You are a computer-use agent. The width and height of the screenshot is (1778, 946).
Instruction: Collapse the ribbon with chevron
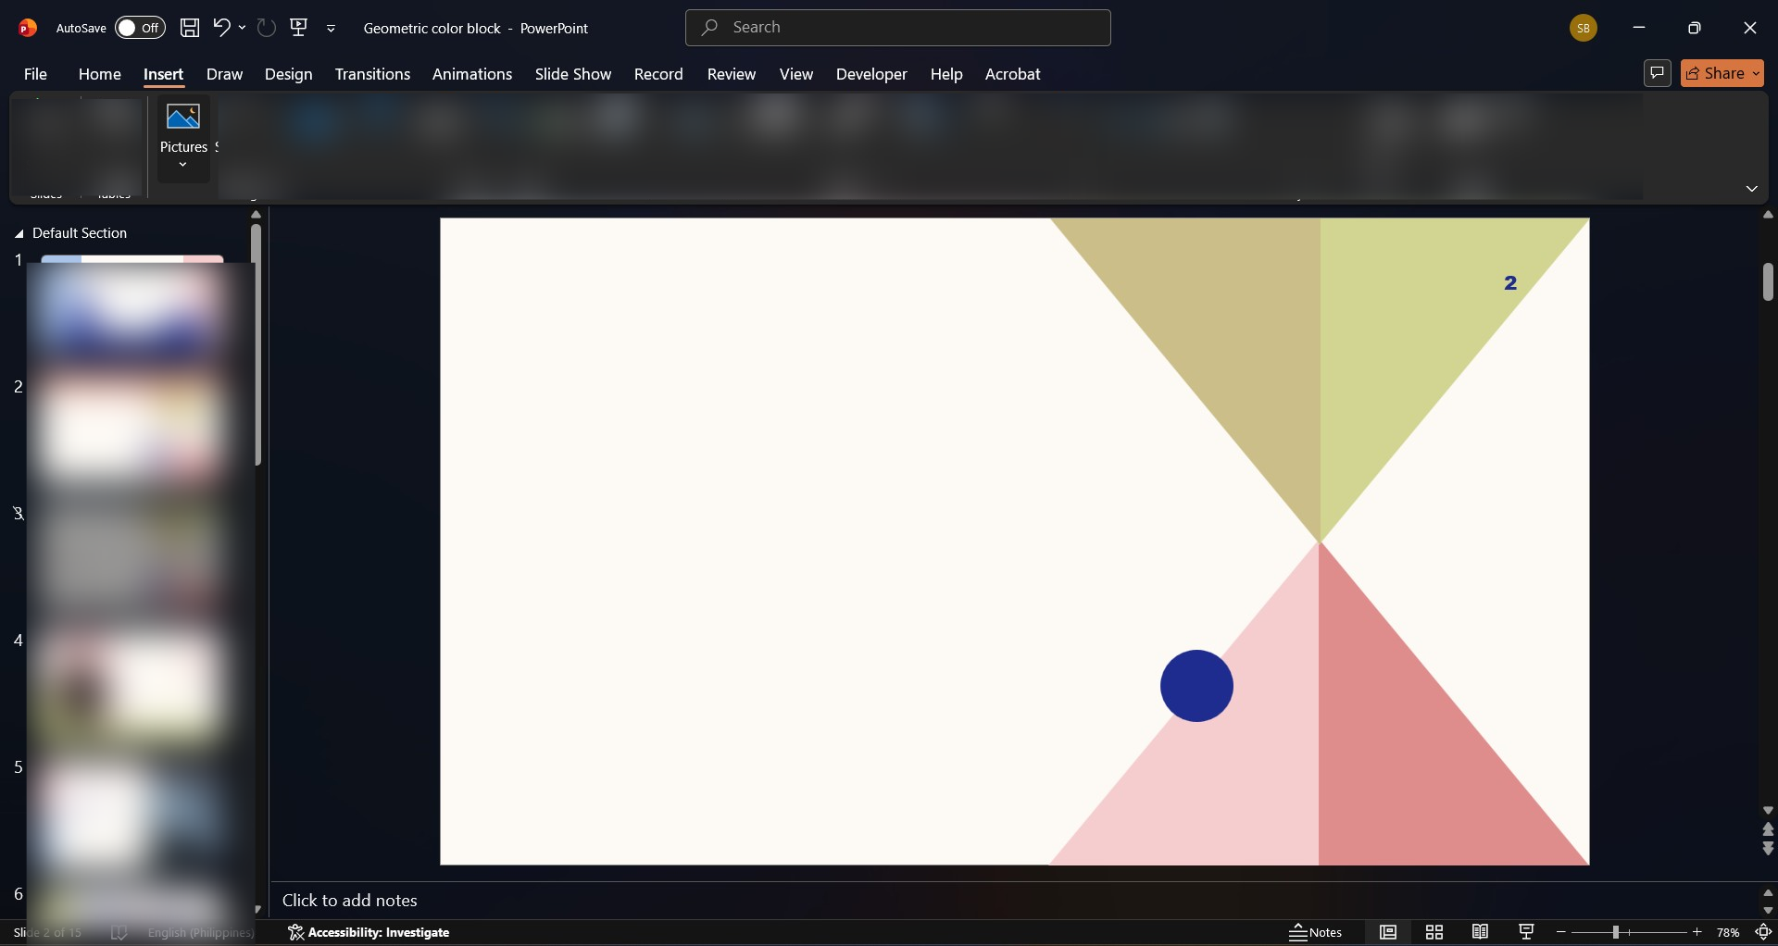pos(1752,189)
